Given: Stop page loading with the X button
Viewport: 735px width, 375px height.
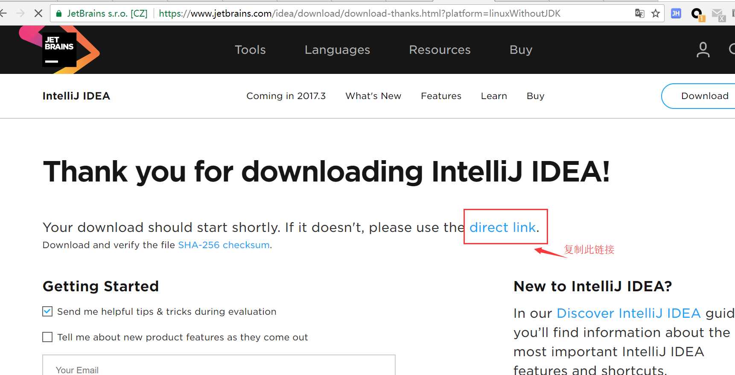Looking at the screenshot, I should [x=38, y=13].
